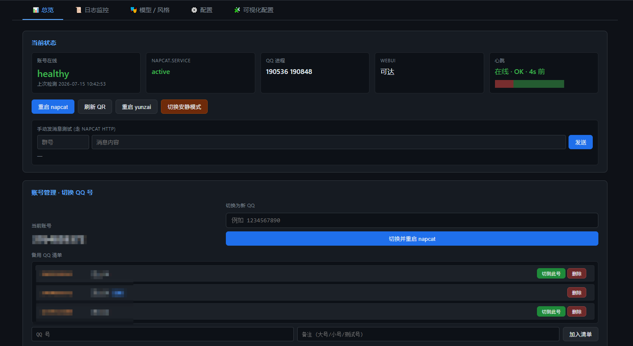Click 切到此号 in the first backup row
Viewport: 633px width, 346px height.
coord(551,273)
